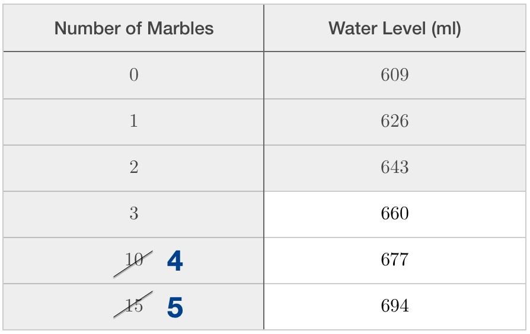Select the cell showing 1 marble
Screen dimensions: 530x334
pyautogui.click(x=134, y=121)
